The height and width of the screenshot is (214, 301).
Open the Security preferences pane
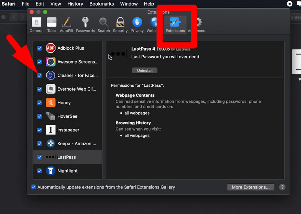pyautogui.click(x=120, y=25)
